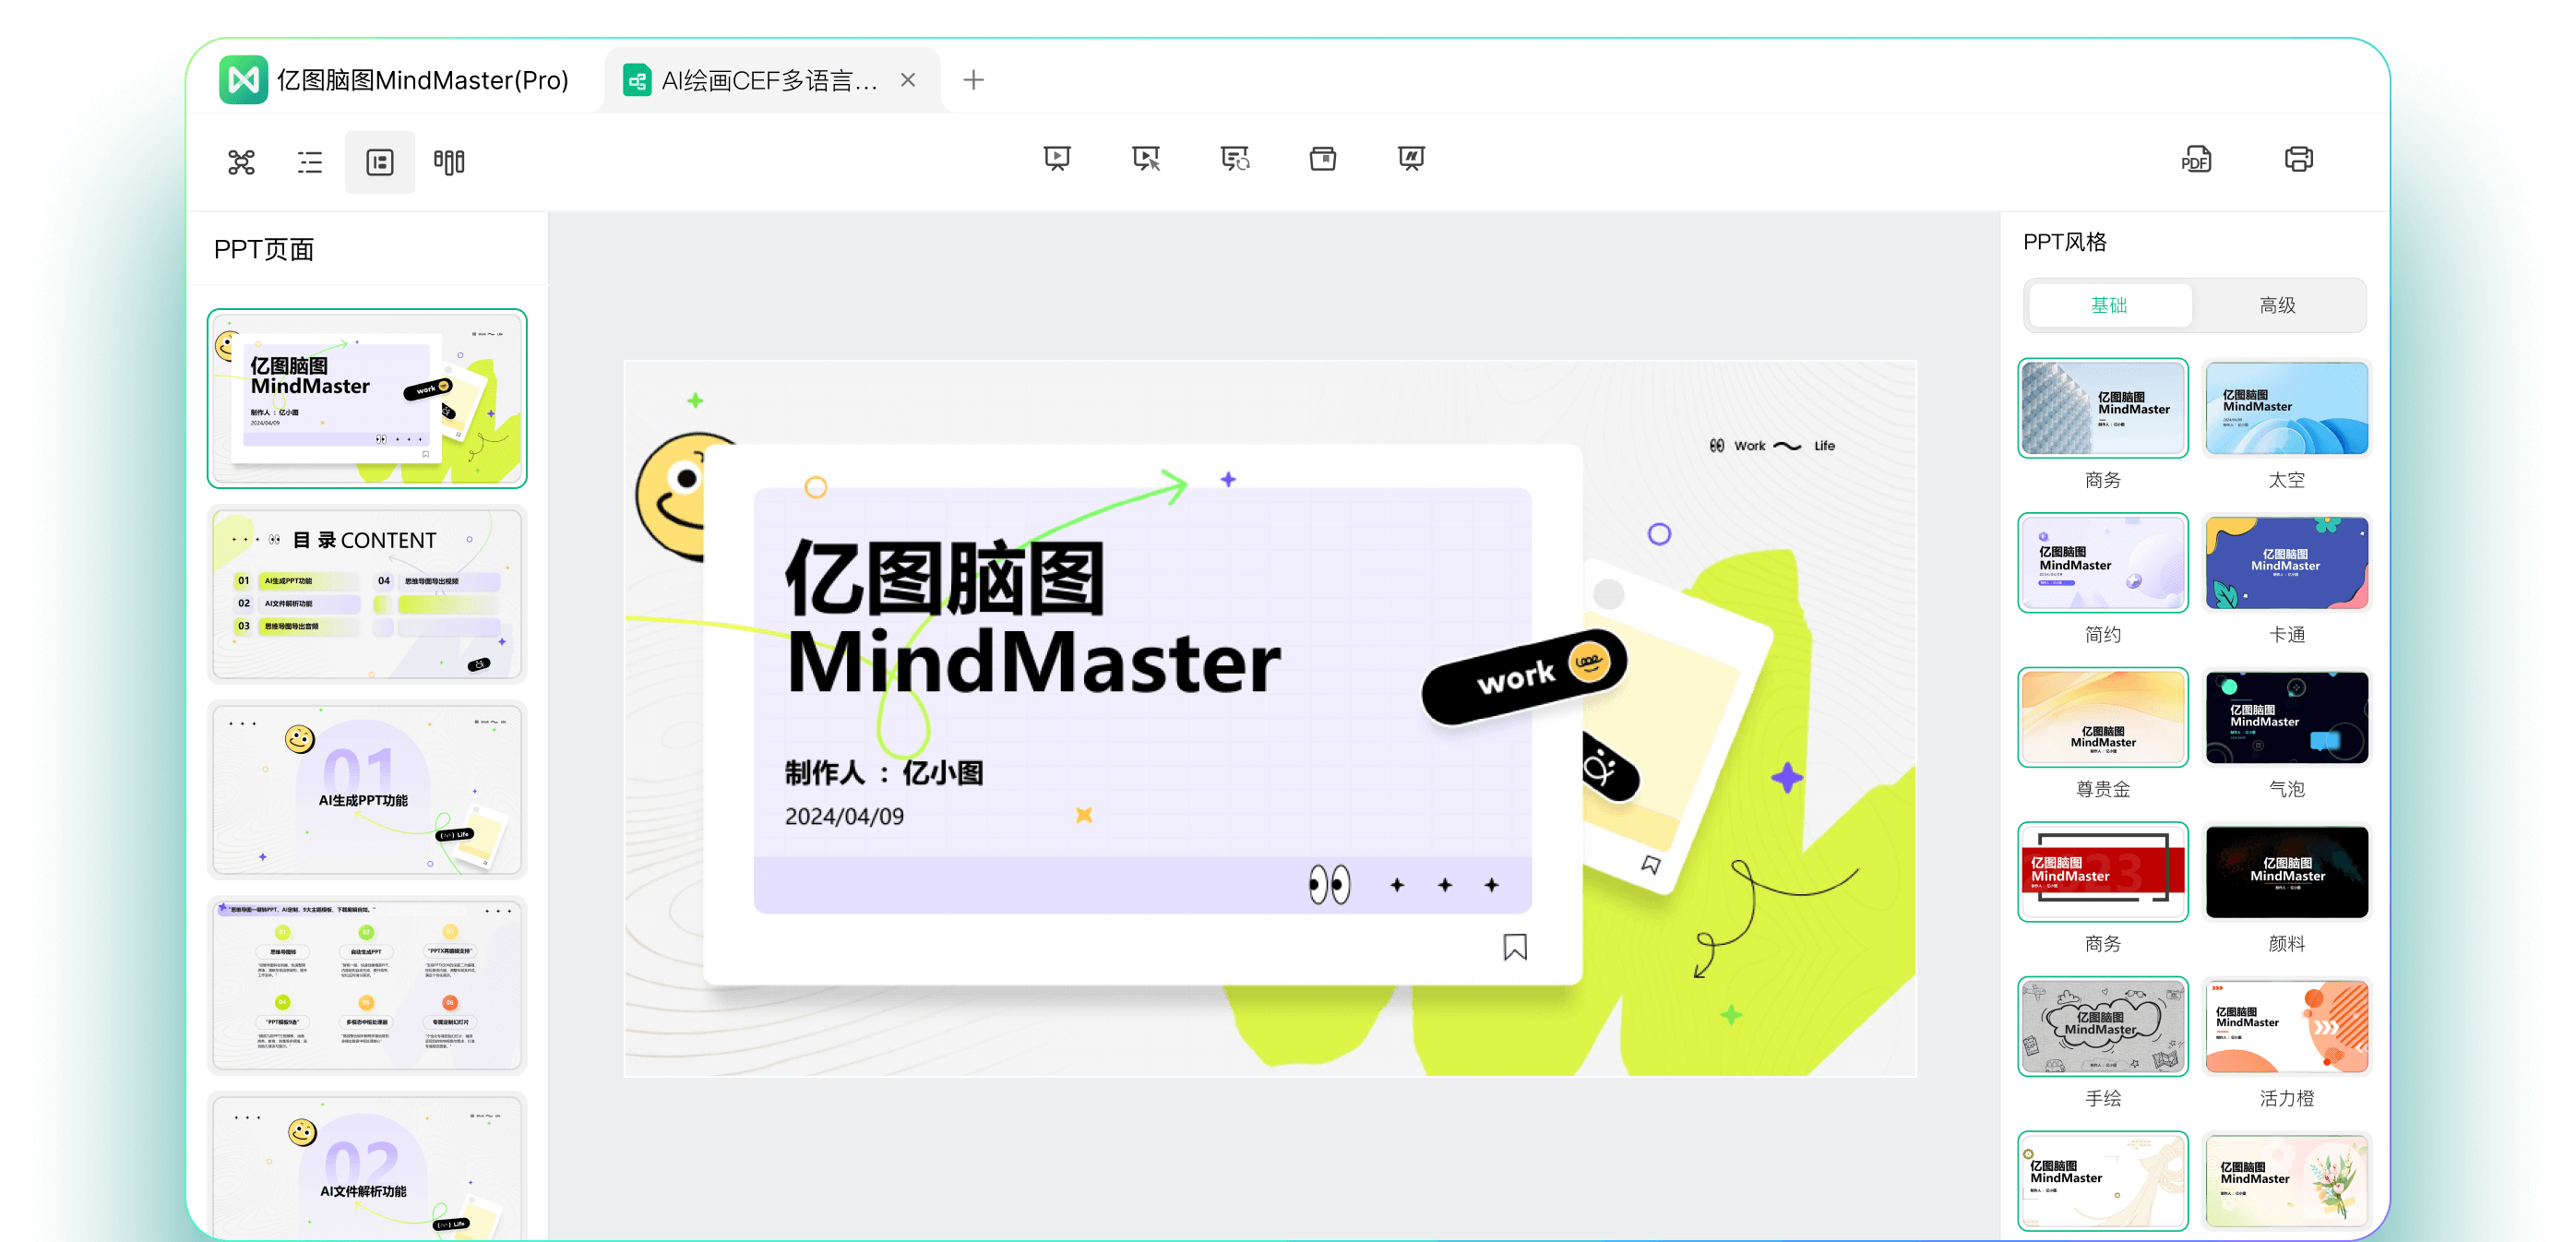Click the PPT风格 panel heading
This screenshot has width=2576, height=1242.
(x=2064, y=242)
